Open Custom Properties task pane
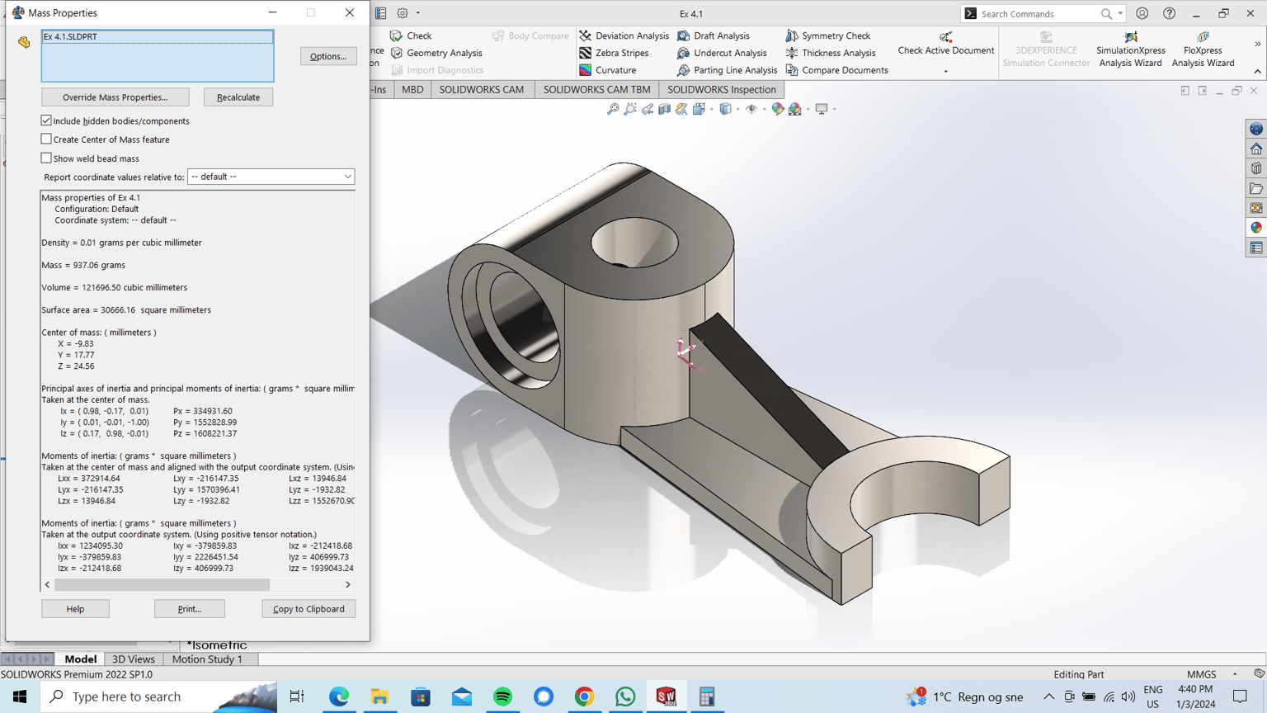Viewport: 1267px width, 713px height. point(1256,248)
